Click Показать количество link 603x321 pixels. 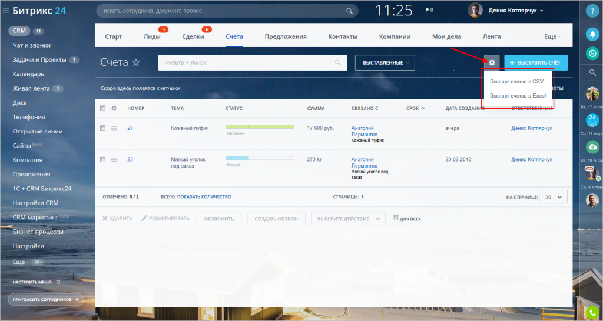(x=204, y=196)
